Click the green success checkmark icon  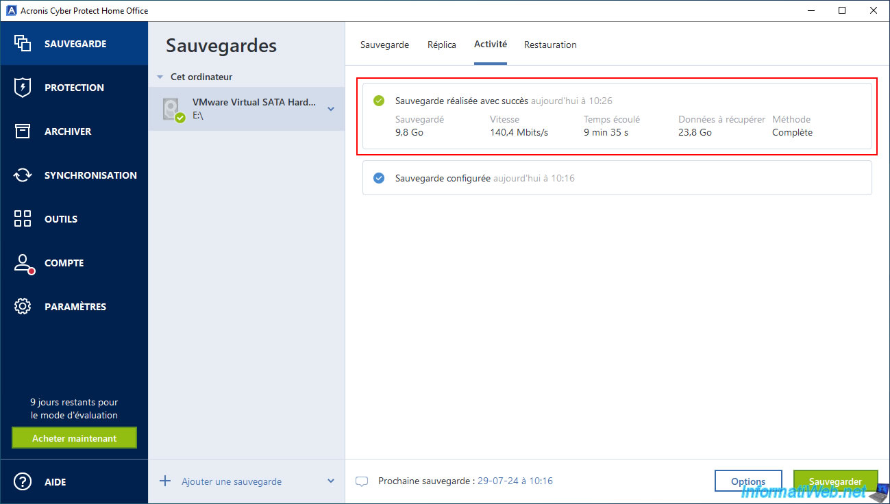tap(379, 101)
